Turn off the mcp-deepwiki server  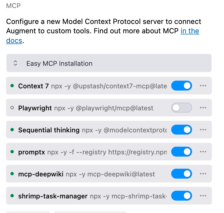[x=181, y=174]
